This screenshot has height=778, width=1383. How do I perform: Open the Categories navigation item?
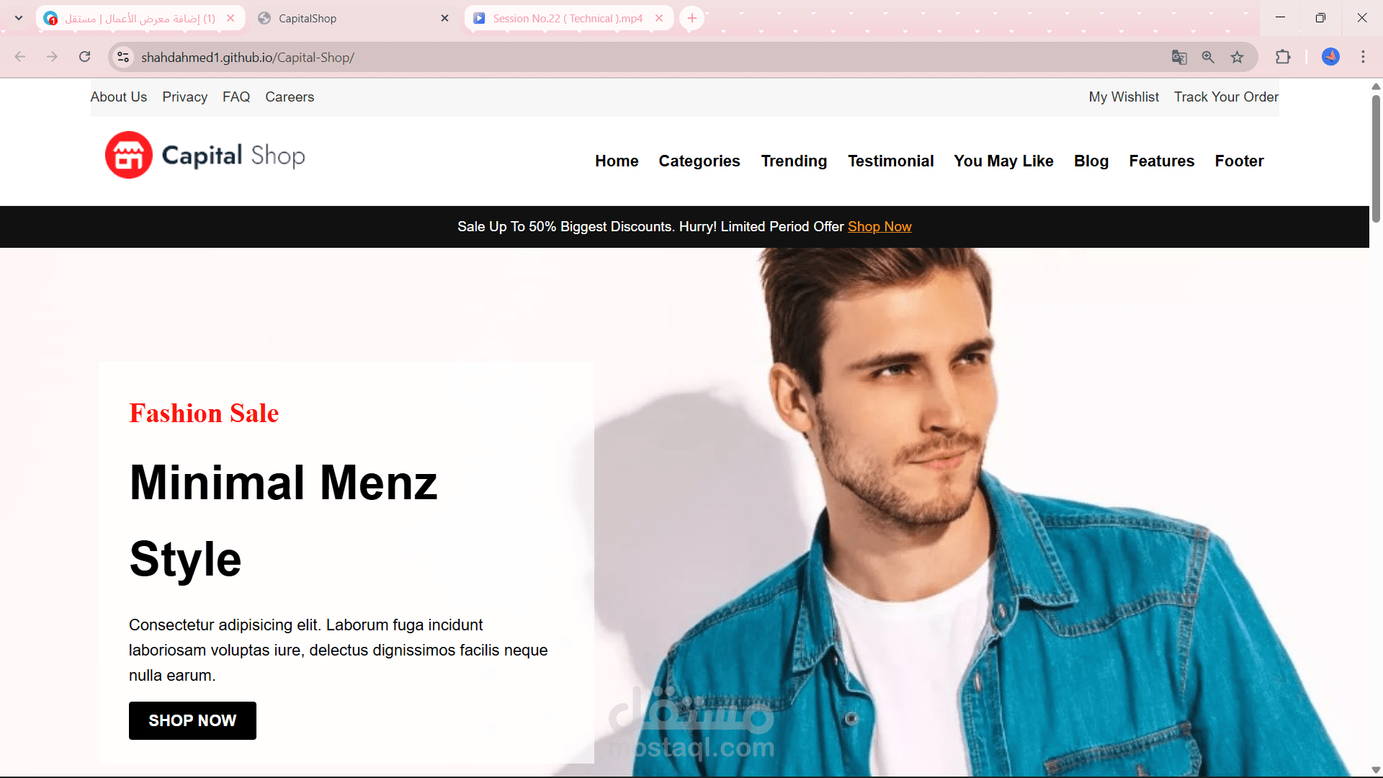tap(699, 161)
